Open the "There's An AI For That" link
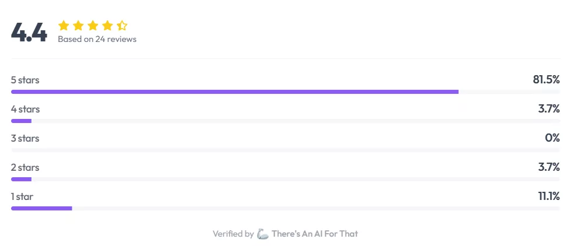This screenshot has width=580, height=246. [x=314, y=234]
